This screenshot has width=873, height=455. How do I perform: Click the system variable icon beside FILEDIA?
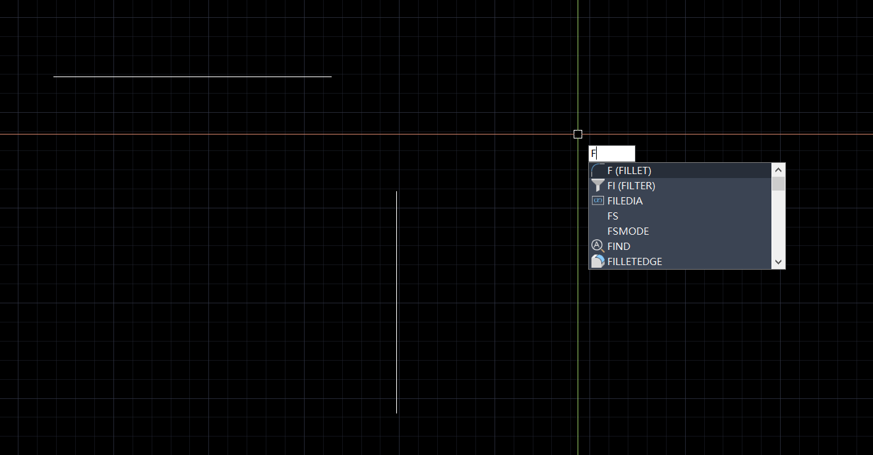click(597, 200)
